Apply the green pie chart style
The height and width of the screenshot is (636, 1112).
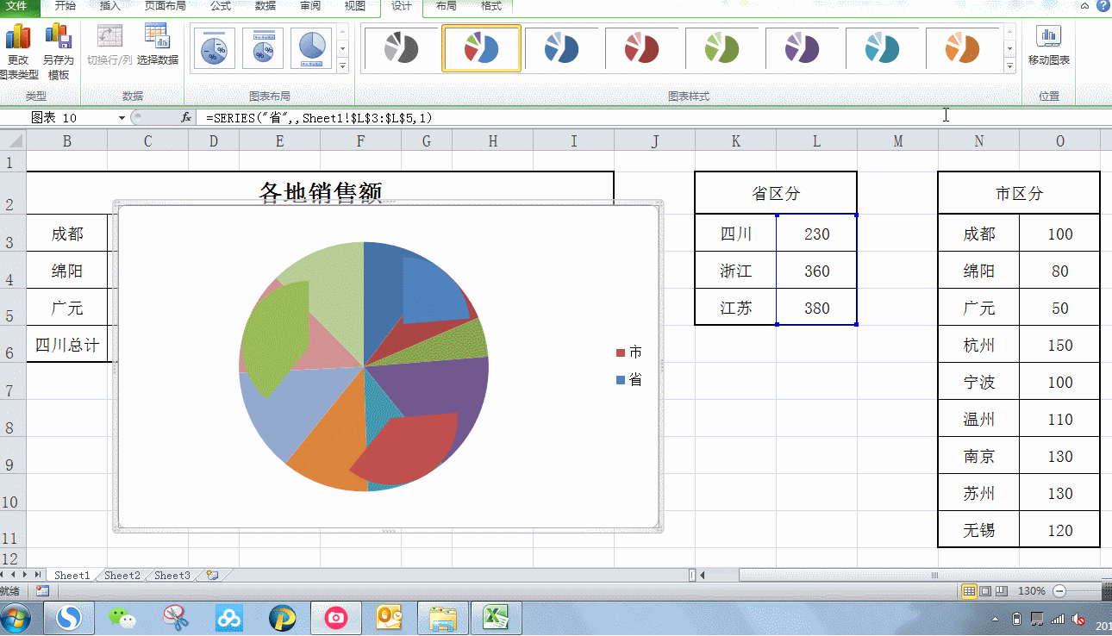click(723, 47)
